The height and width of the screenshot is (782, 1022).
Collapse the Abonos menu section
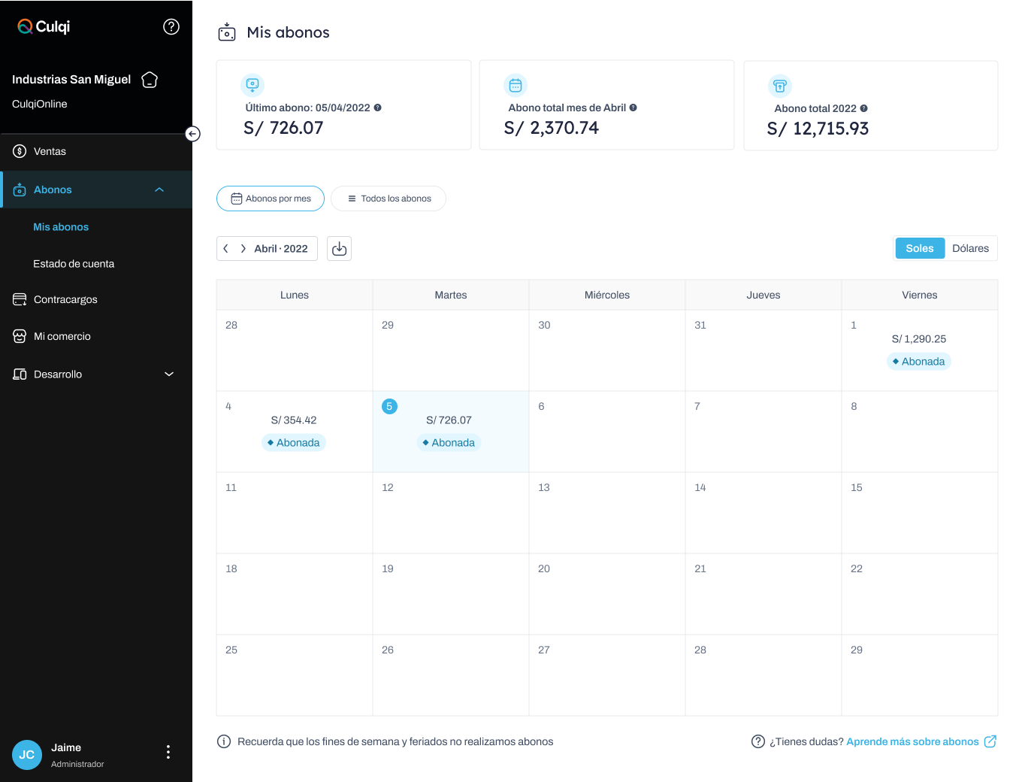(159, 189)
